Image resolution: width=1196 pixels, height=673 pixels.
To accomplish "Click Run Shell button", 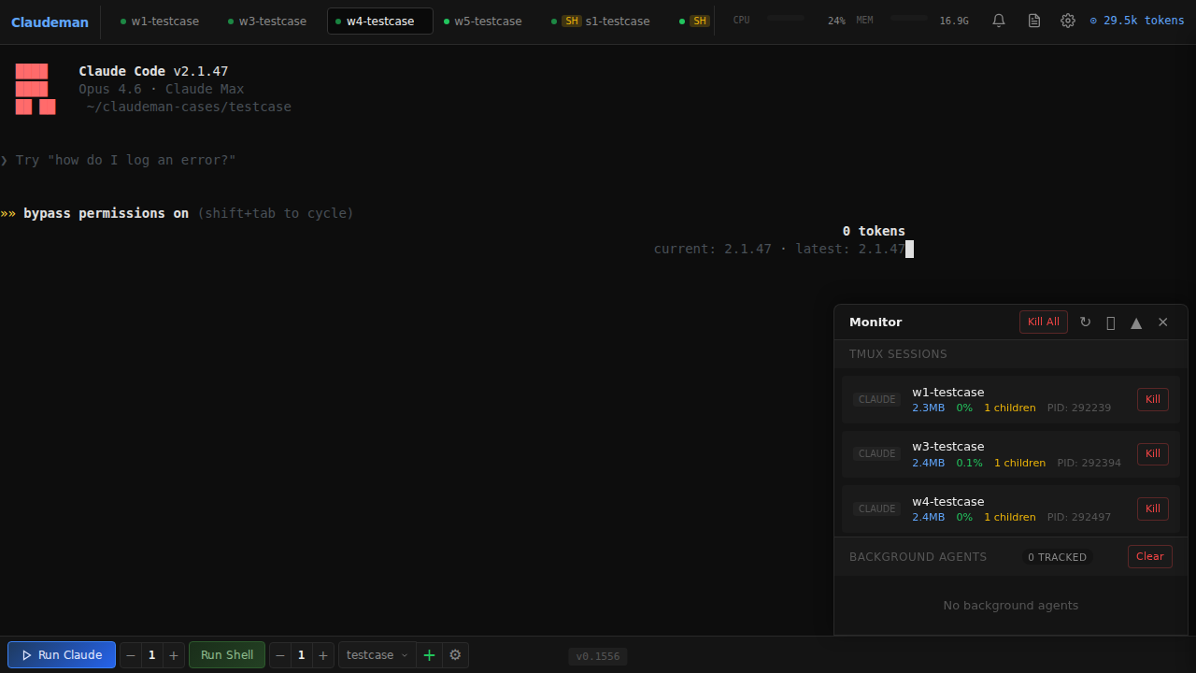I will (227, 655).
